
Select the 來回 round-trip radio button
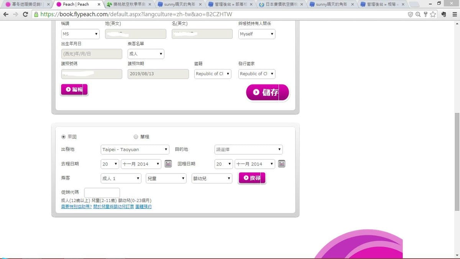tap(63, 137)
